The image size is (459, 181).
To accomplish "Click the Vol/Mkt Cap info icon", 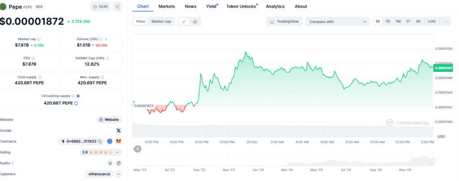I will tap(108, 59).
